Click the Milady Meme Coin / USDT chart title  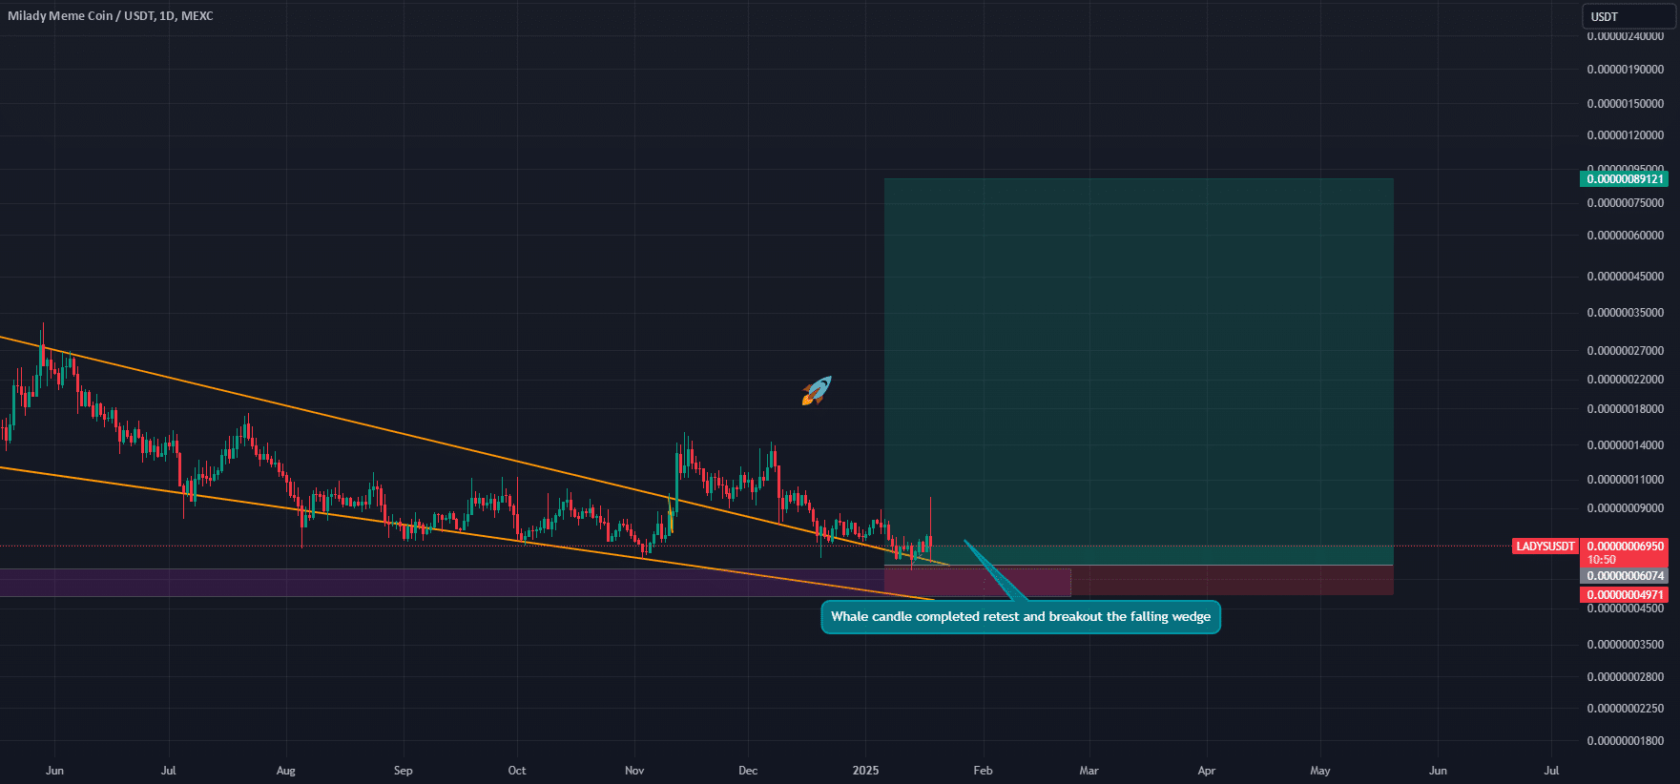coord(111,16)
